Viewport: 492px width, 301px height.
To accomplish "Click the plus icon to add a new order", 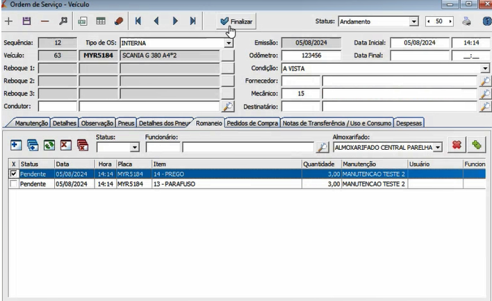I will pyautogui.click(x=9, y=21).
